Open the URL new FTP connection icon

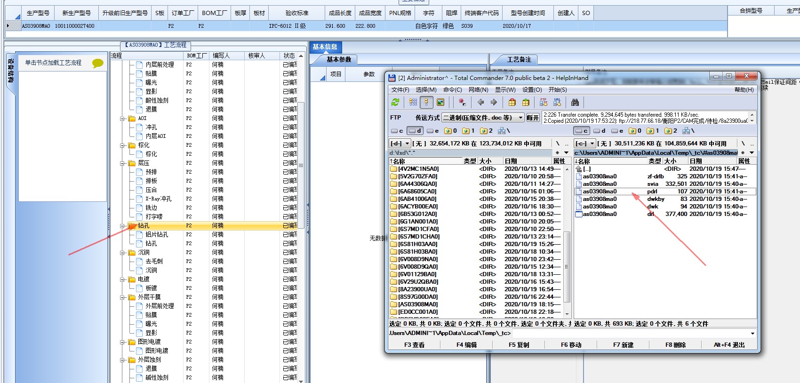(x=557, y=102)
